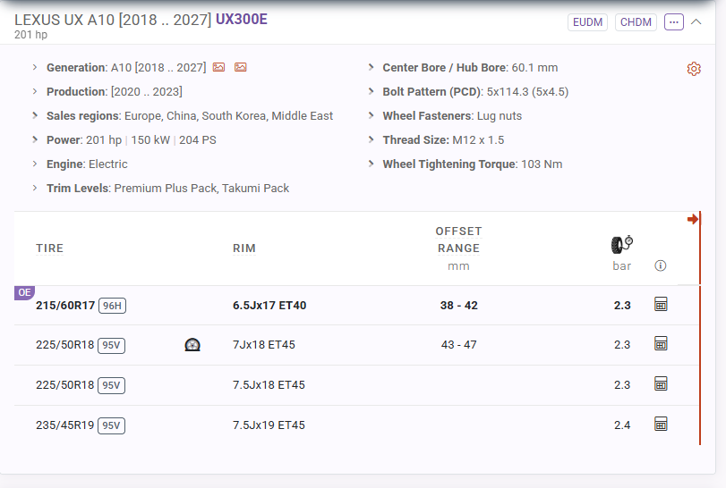Click the wheel icon beside 225/50R18
The height and width of the screenshot is (488, 726).
[x=192, y=345]
